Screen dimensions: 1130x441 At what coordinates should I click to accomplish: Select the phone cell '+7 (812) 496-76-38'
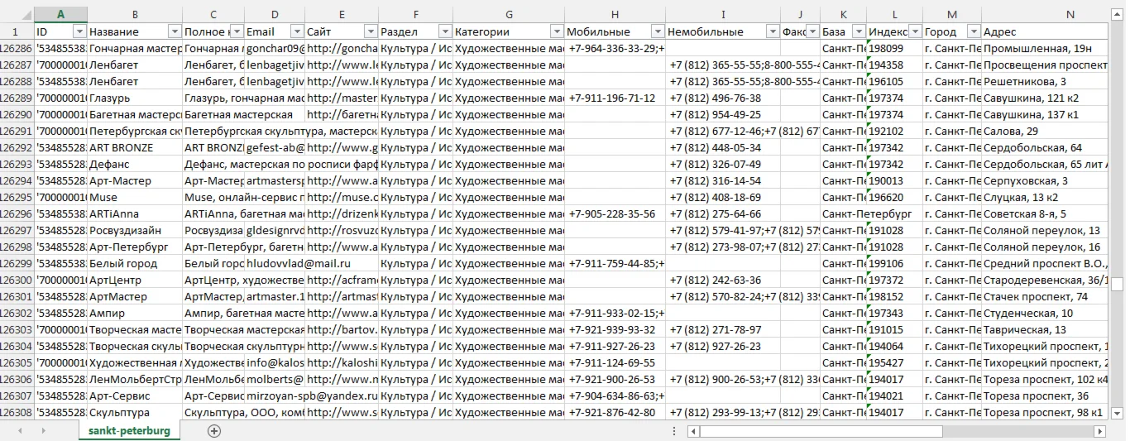pos(723,98)
